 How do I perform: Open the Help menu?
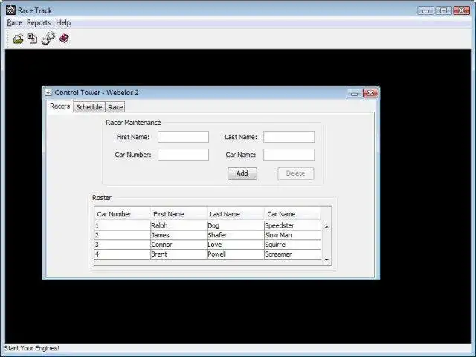63,23
